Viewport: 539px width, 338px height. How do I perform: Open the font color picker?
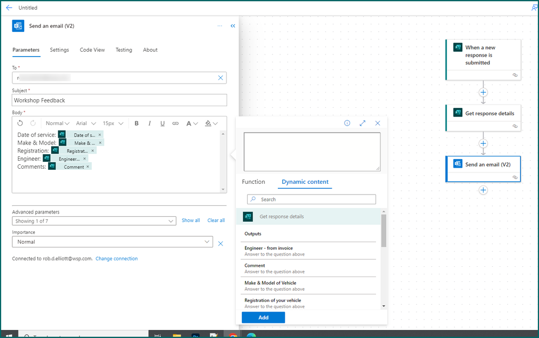(192, 123)
